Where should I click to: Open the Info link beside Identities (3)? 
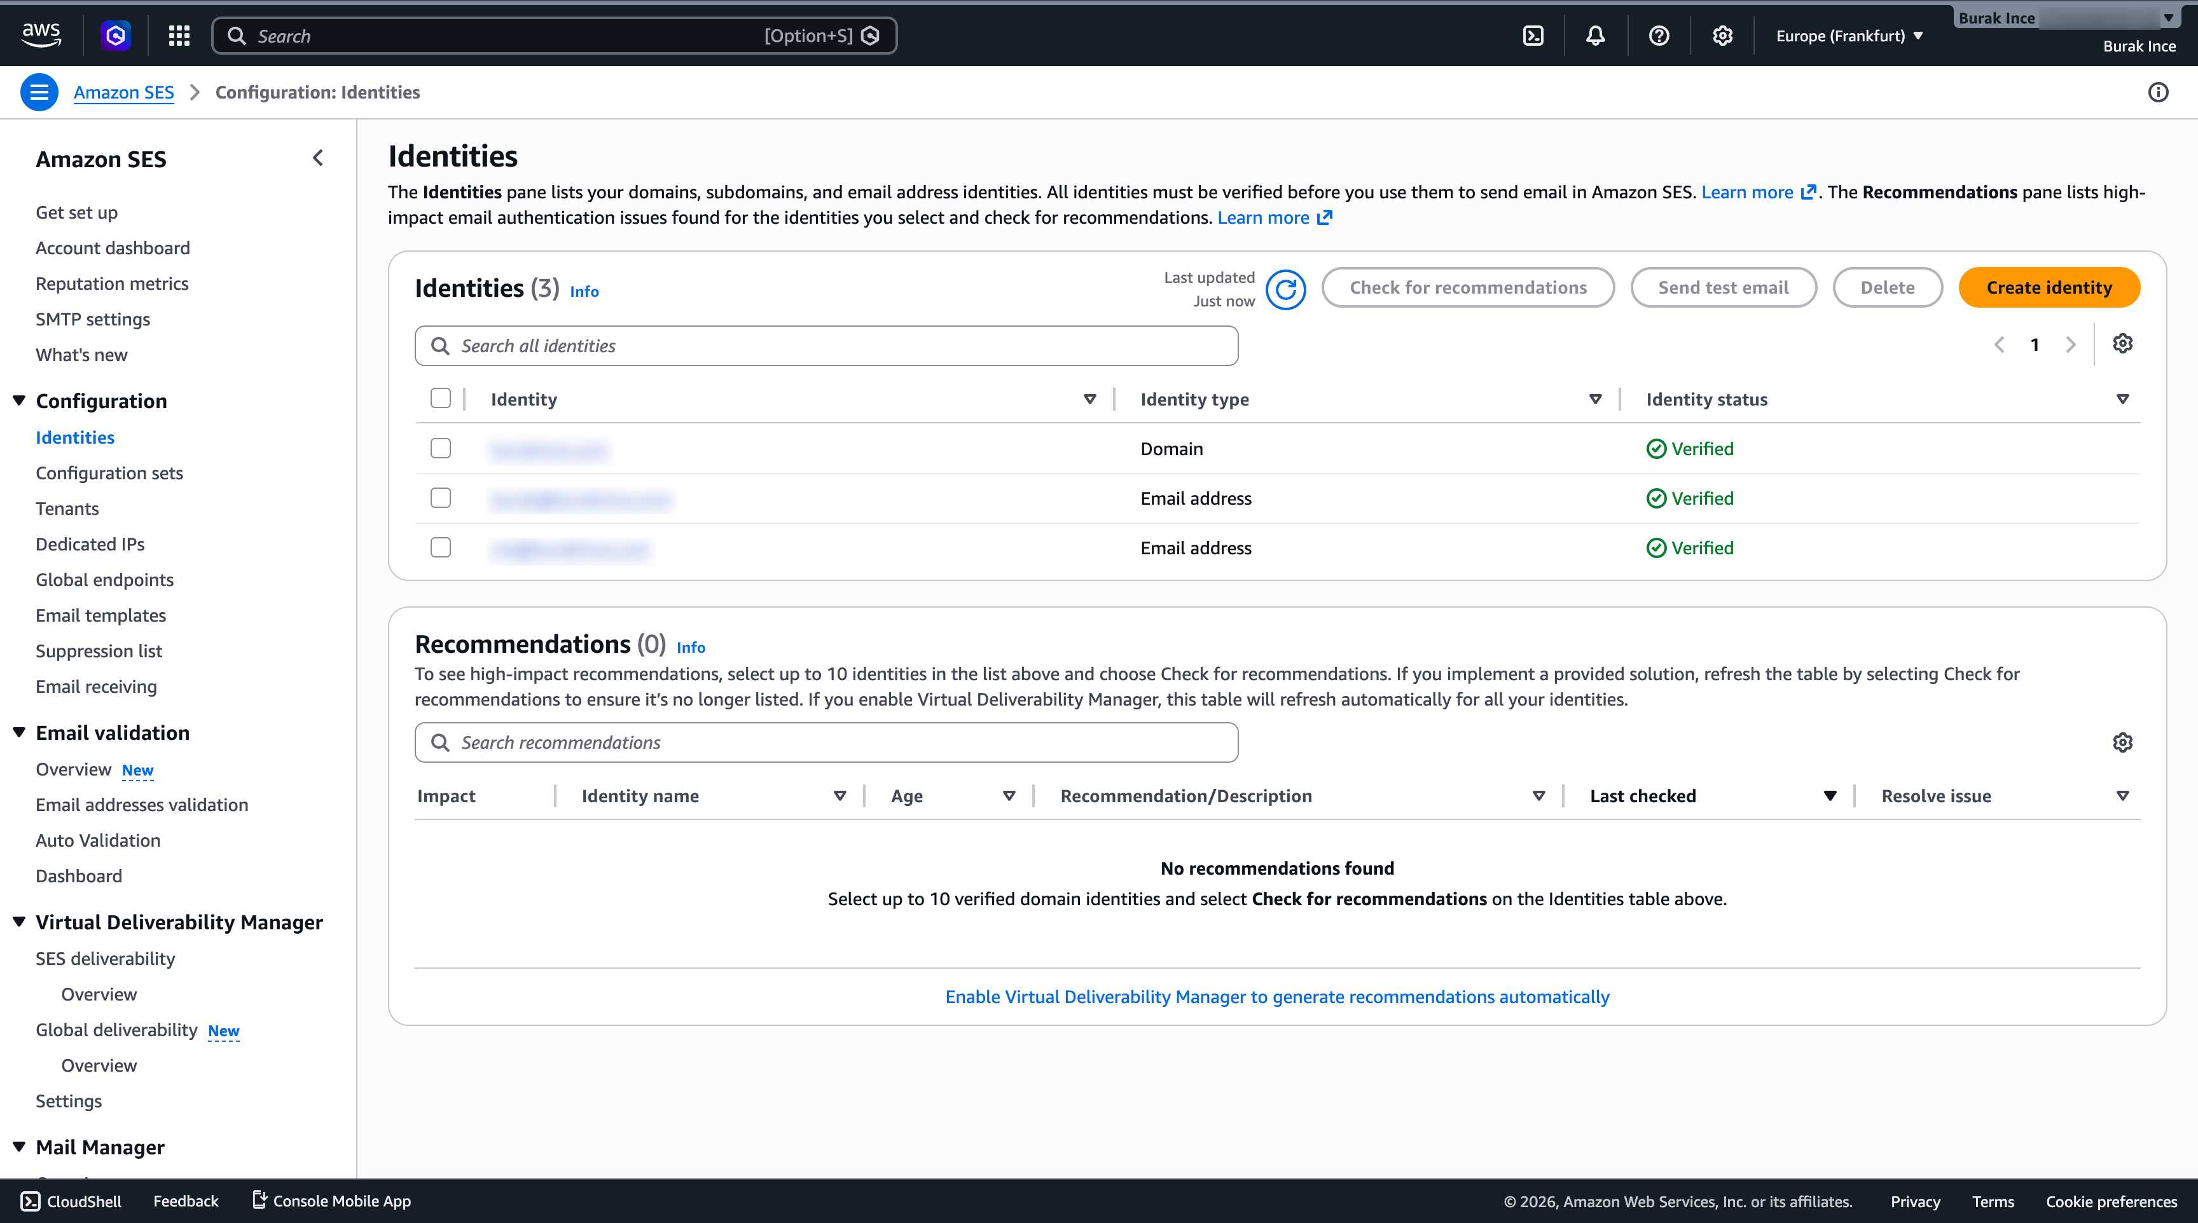click(x=584, y=292)
